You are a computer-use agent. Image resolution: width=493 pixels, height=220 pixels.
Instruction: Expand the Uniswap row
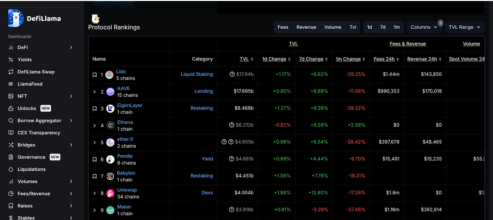94,193
